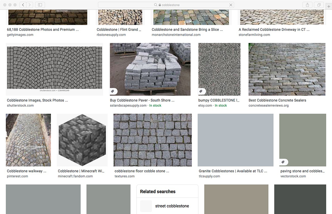Viewport: 332px width, 214px height.
Task: Open Best Cobblestone Concrete Sealers result
Action: coord(277,100)
